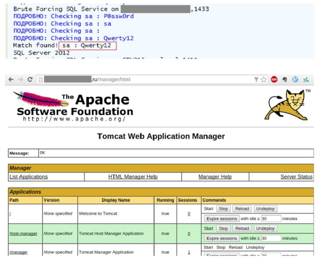321x264 pixels.
Task: Open the List Applications link
Action: coord(29,177)
